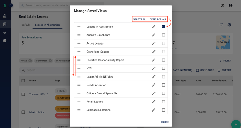Check the NYC view checkbox
This screenshot has width=241, height=128.
pyautogui.click(x=163, y=68)
